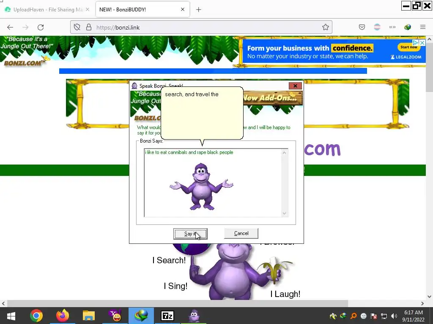Select the NEW! - BonziBUDDY! tab
The height and width of the screenshot is (324, 433).
(143, 10)
